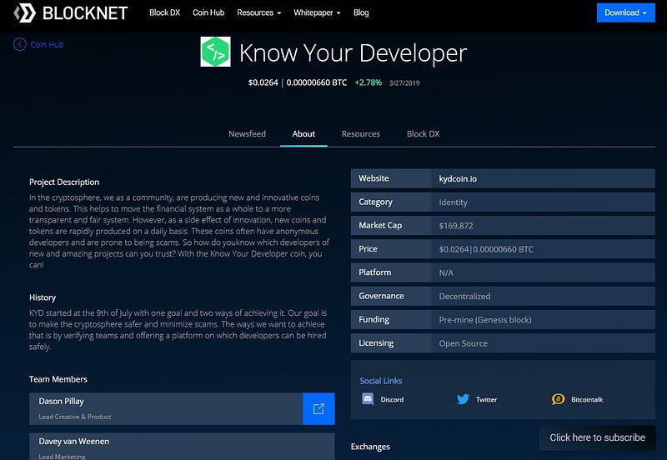Screen dimensions: 667x460
Task: Click the Lead Creative & Product subtitle
Action: [75, 417]
